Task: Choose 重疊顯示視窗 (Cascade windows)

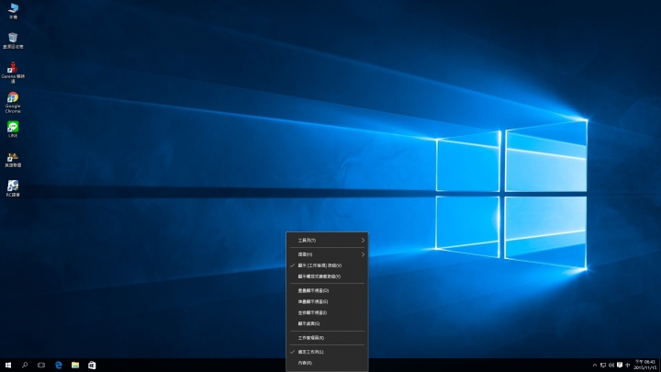Action: [327, 290]
